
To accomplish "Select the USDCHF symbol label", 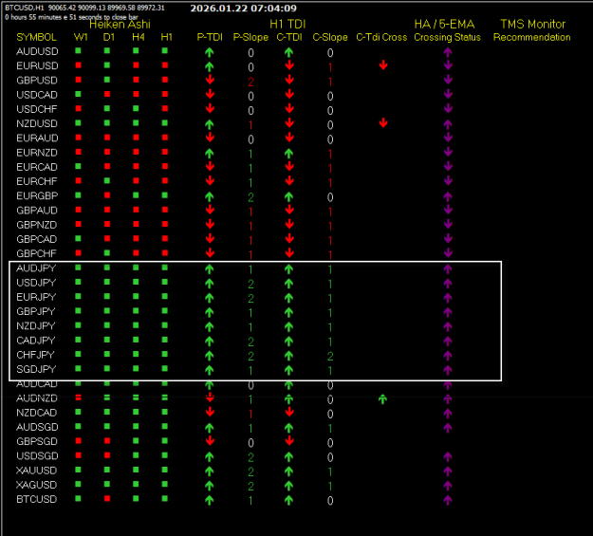I will (37, 109).
